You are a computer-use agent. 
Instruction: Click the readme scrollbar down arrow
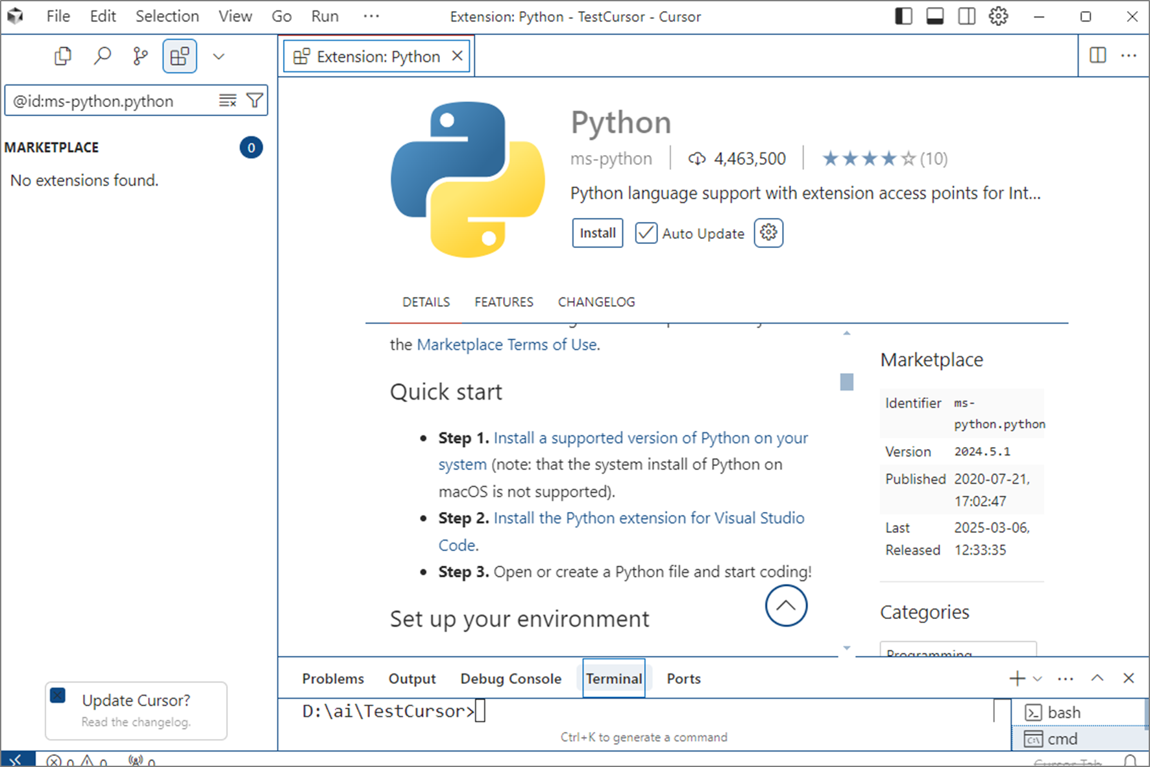click(846, 648)
